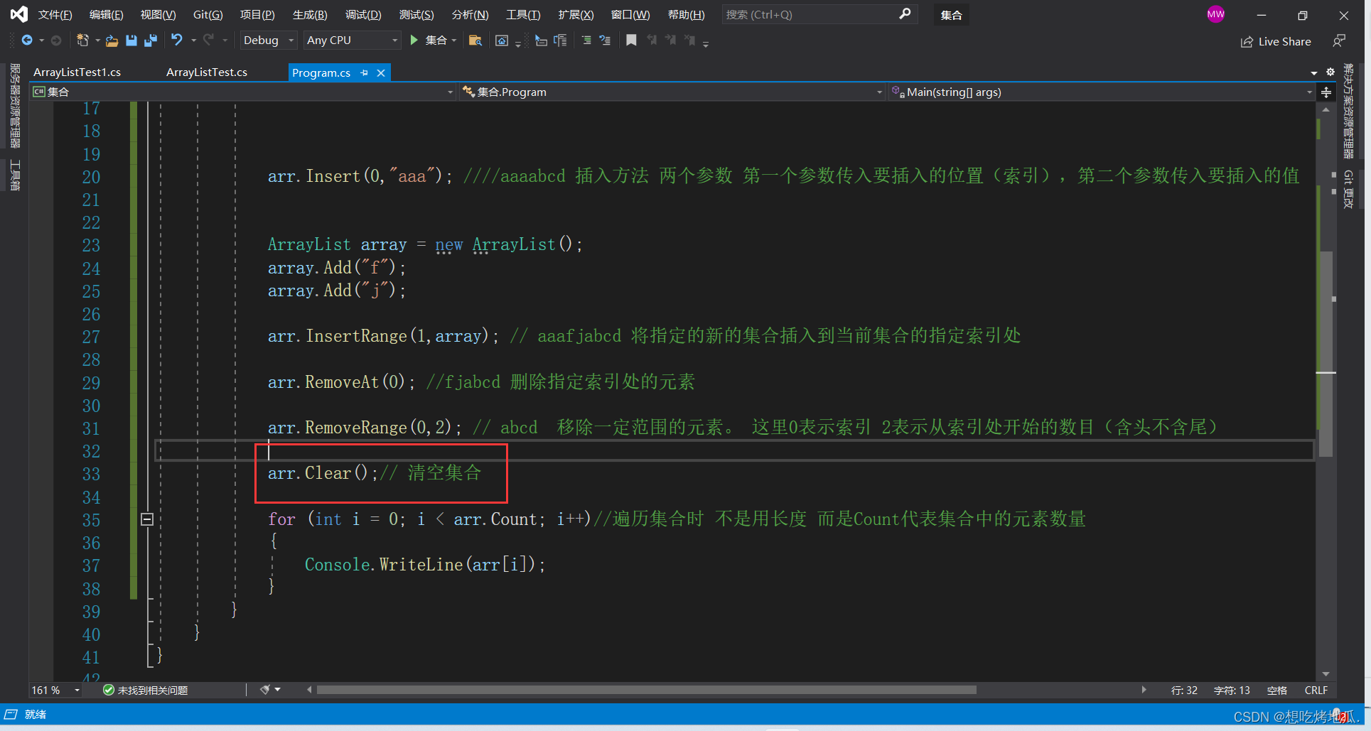Click the Undo arrow icon
This screenshot has width=1371, height=731.
click(x=177, y=40)
